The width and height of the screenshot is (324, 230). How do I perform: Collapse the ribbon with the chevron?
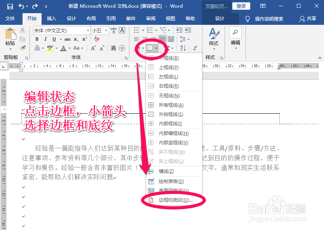click(x=320, y=58)
